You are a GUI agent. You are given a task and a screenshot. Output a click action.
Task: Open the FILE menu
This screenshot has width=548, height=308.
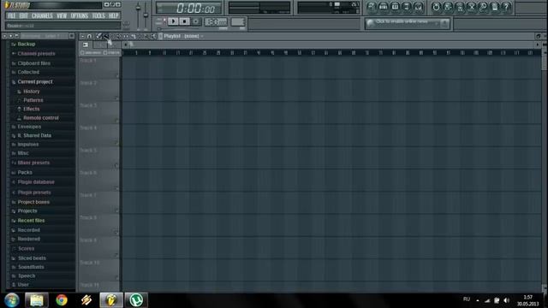(x=11, y=15)
